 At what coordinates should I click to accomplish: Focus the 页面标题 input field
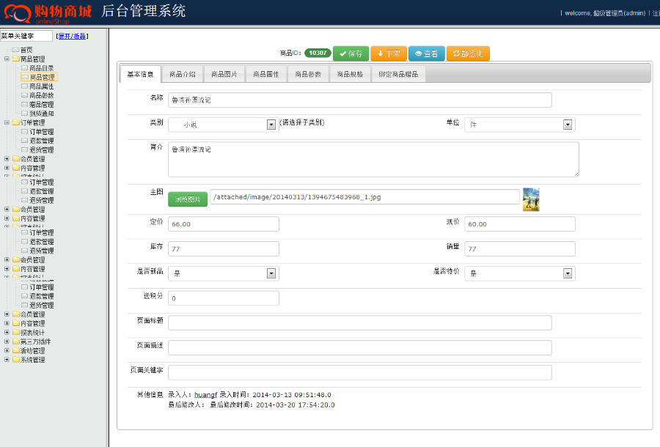pyautogui.click(x=360, y=323)
